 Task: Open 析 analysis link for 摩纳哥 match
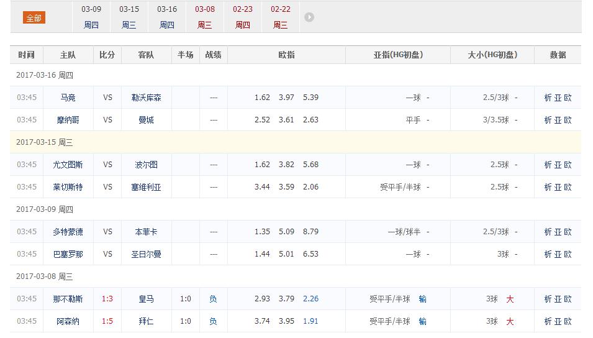click(x=548, y=120)
